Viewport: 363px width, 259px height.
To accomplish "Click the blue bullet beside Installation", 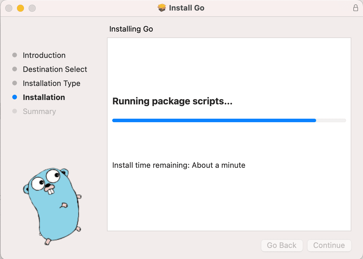I will [15, 97].
